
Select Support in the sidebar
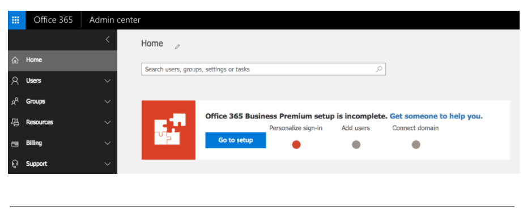coord(63,164)
